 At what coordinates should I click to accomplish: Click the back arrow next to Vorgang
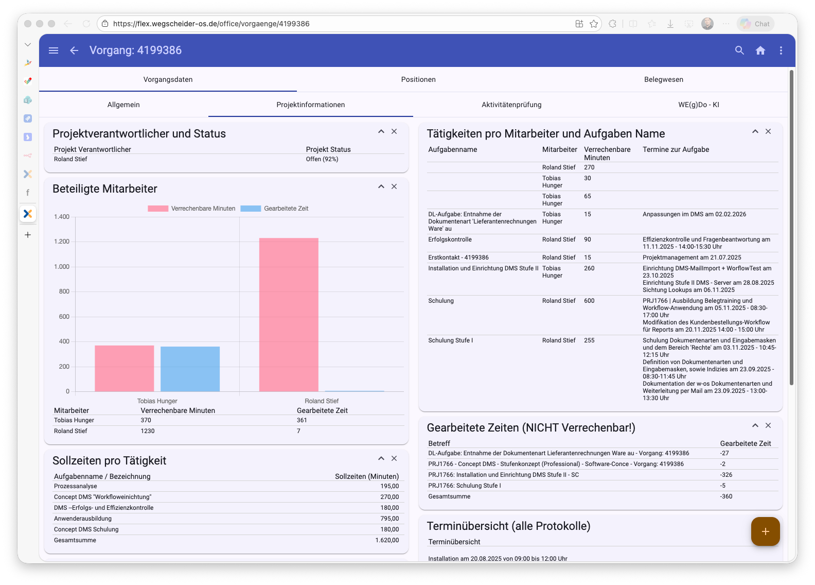pos(74,50)
